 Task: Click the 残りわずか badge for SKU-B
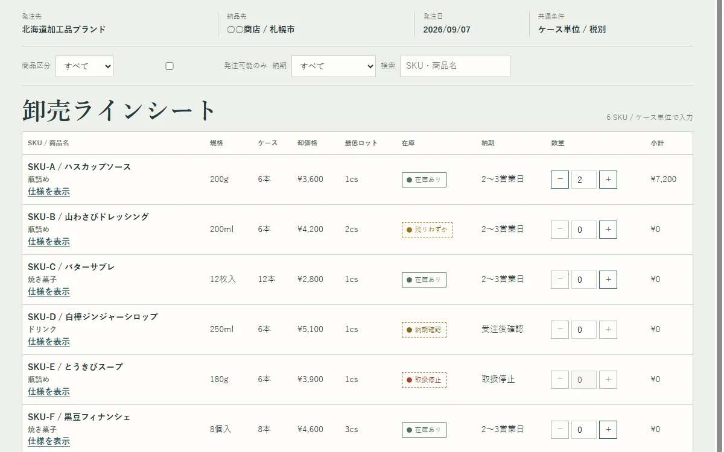[x=427, y=230]
